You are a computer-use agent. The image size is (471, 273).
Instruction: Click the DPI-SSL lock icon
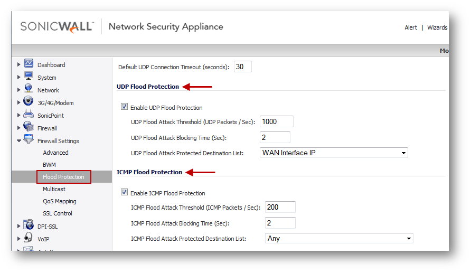29,224
